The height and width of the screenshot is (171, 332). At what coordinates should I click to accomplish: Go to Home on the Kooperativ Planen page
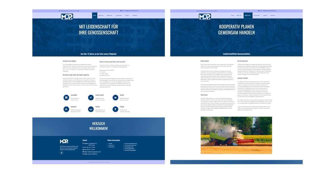coord(232,15)
